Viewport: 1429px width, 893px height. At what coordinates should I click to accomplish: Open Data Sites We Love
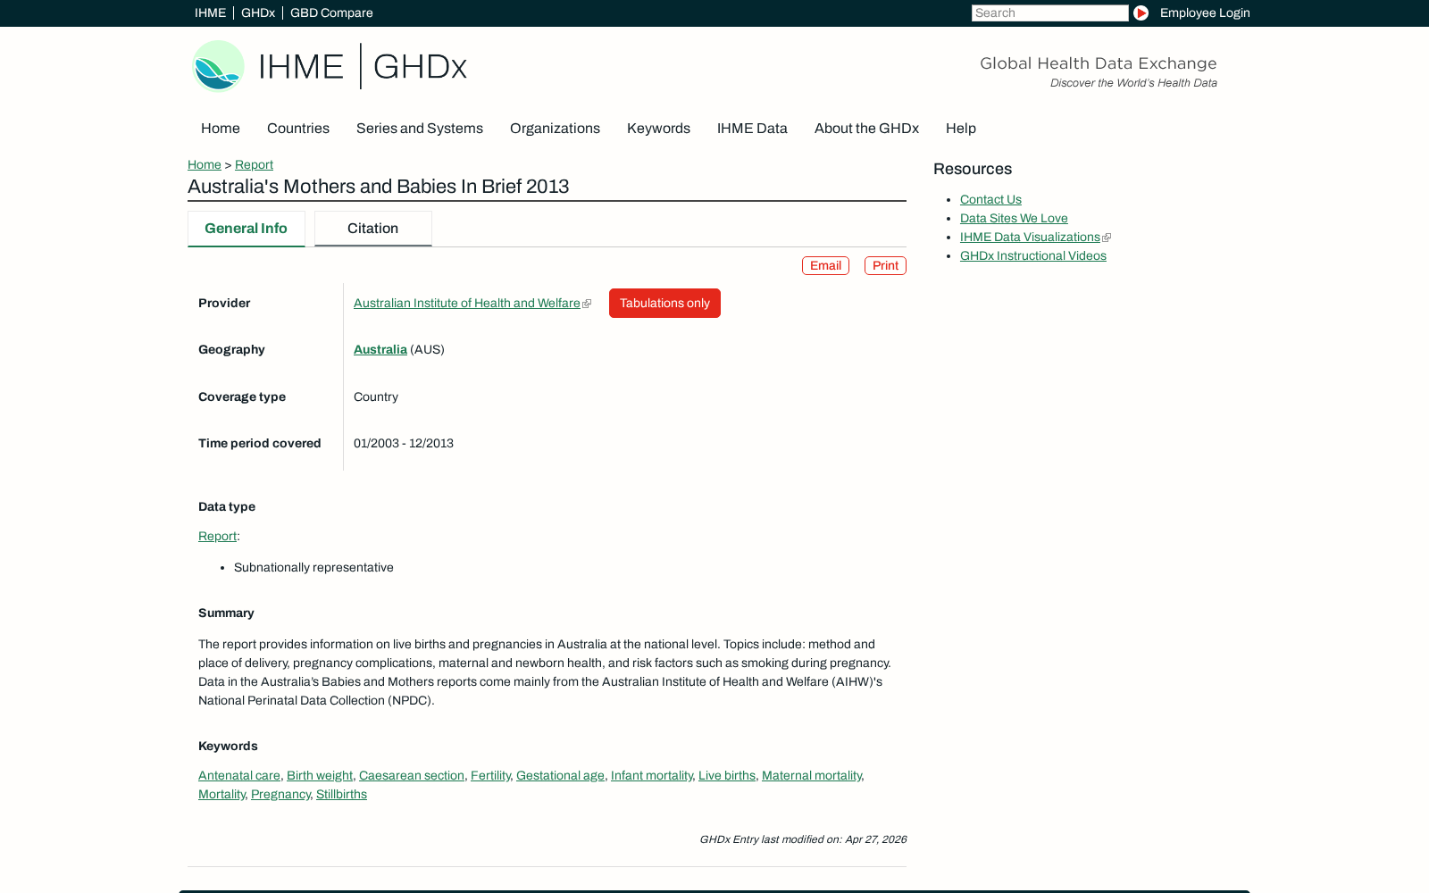pos(1014,219)
